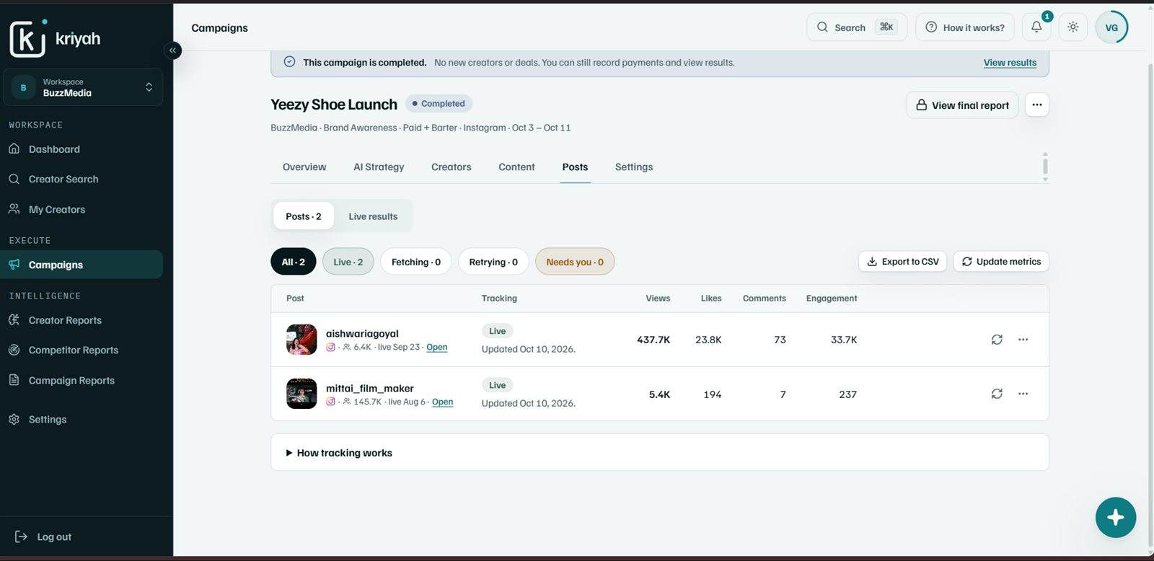The image size is (1154, 561).
Task: Click the kriyah logo icon
Action: (x=27, y=38)
